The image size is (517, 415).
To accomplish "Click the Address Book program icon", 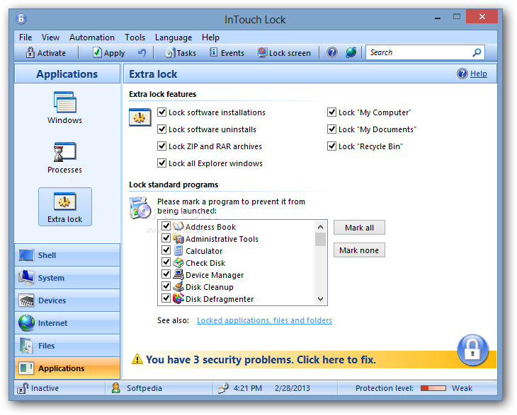I will [x=178, y=226].
